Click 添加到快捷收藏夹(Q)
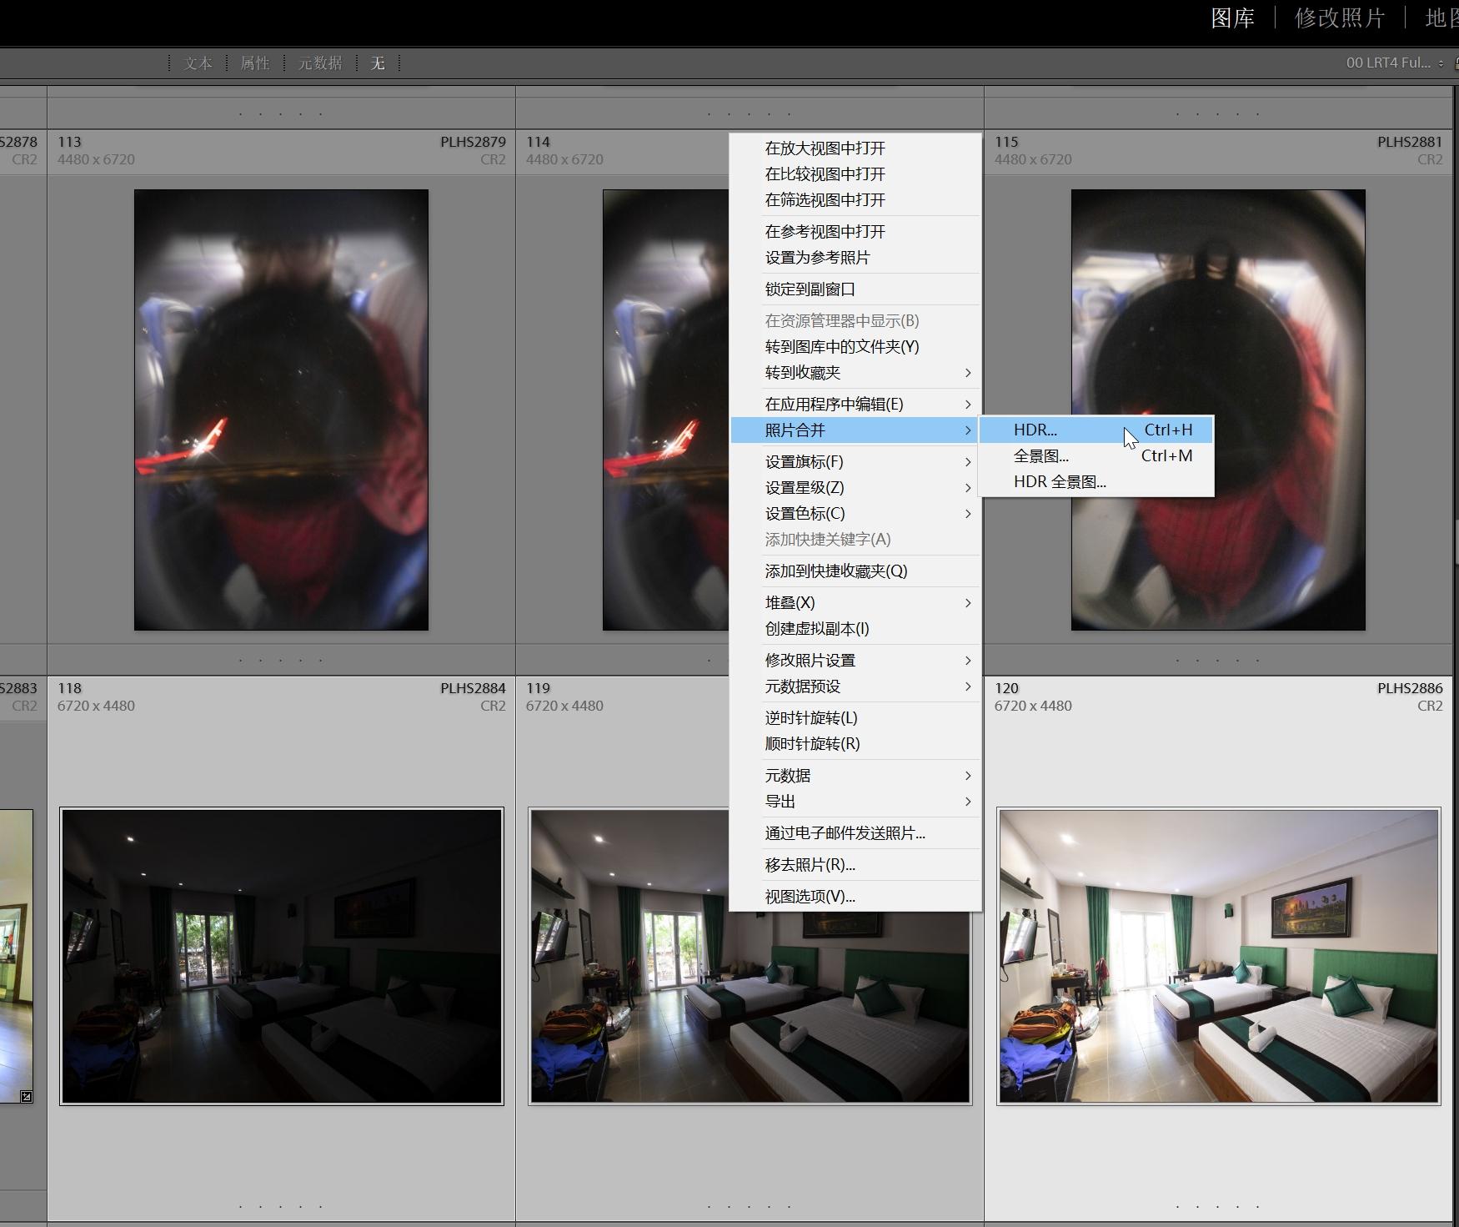1459x1227 pixels. click(x=855, y=571)
